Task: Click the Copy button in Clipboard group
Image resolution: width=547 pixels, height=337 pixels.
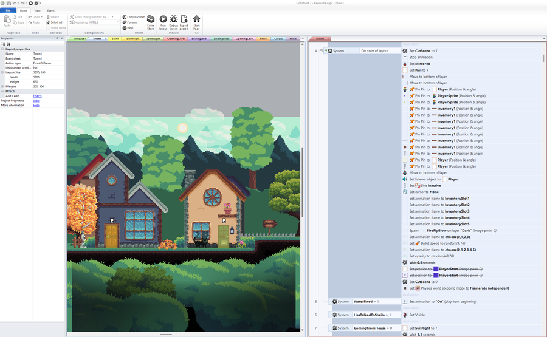Action: tap(18, 22)
